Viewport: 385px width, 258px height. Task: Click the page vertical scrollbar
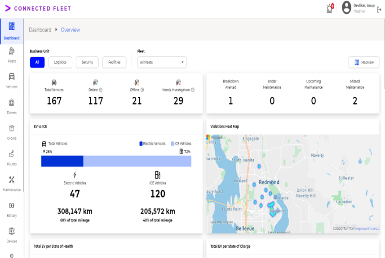384,54
